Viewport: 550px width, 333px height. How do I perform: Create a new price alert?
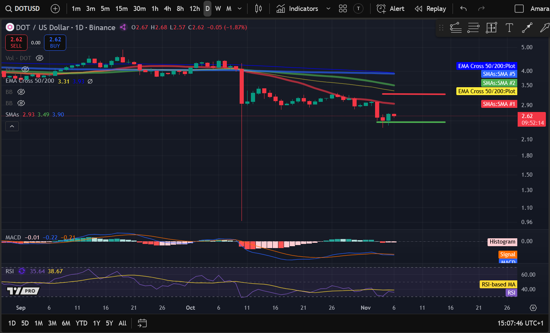pos(390,8)
